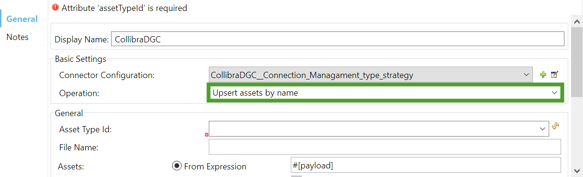Expand the Operation dropdown showing Upsert assets by name
The width and height of the screenshot is (583, 177).
point(386,93)
